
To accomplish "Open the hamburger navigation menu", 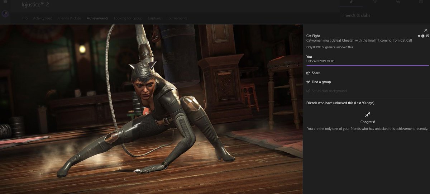I will pos(5,2).
